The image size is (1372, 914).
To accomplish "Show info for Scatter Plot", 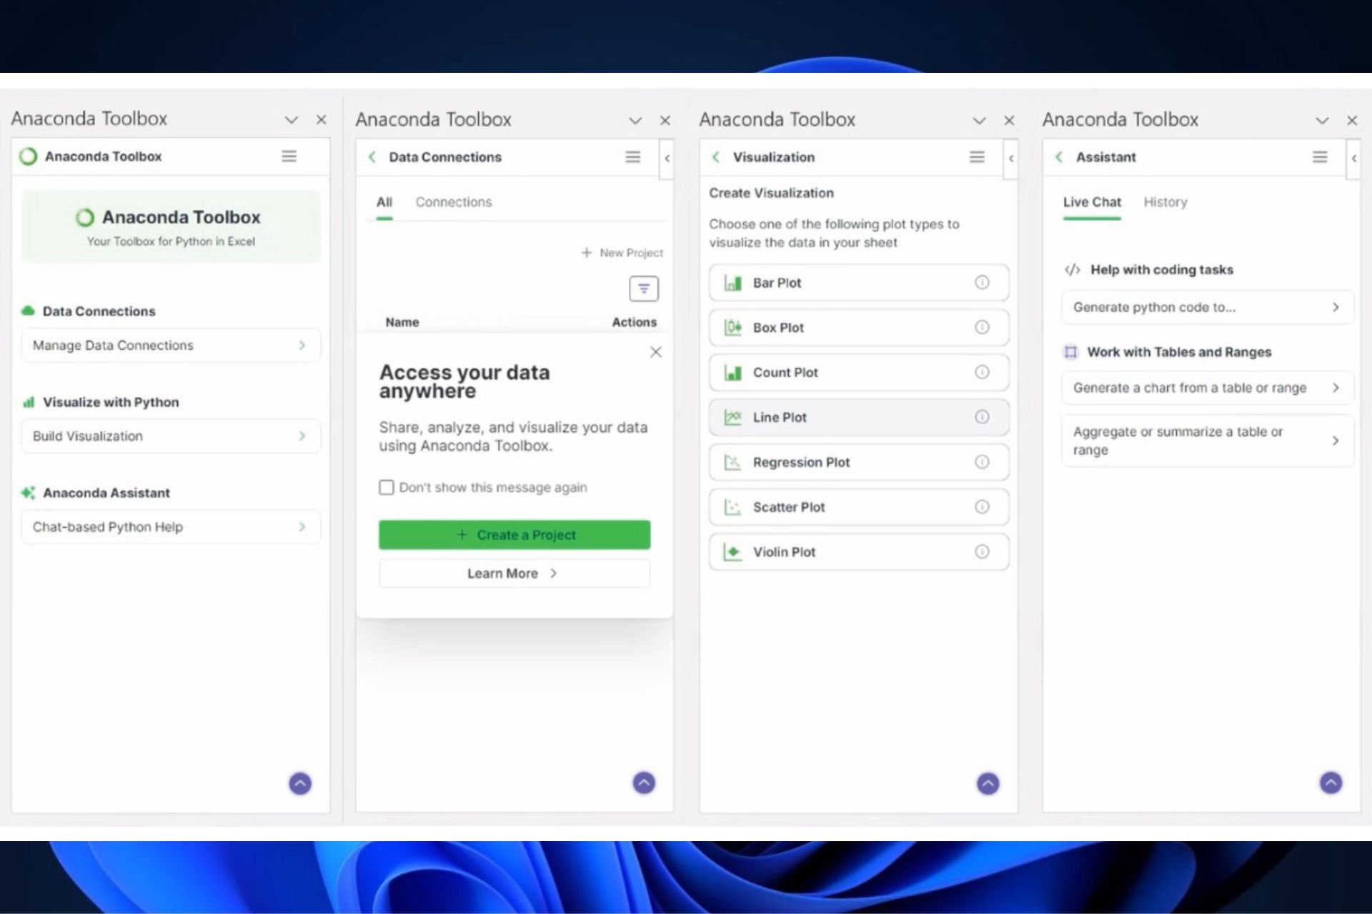I will [983, 506].
